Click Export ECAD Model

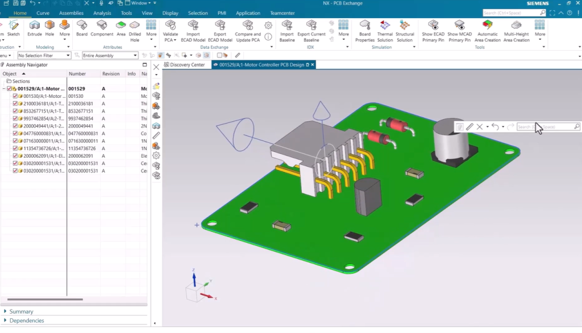click(220, 31)
